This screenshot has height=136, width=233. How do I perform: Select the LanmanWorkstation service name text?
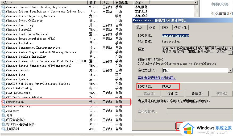click(x=176, y=36)
